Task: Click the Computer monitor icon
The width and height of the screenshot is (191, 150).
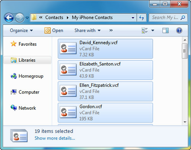Action: click(x=13, y=92)
